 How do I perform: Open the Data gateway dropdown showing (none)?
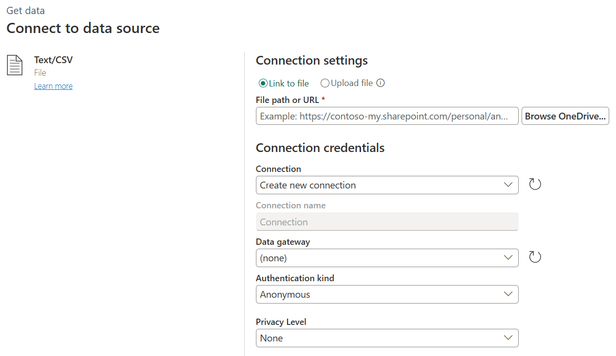[387, 258]
